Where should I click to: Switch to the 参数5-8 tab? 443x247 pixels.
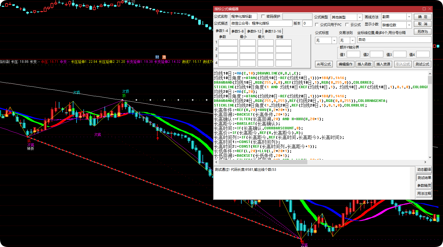click(238, 31)
